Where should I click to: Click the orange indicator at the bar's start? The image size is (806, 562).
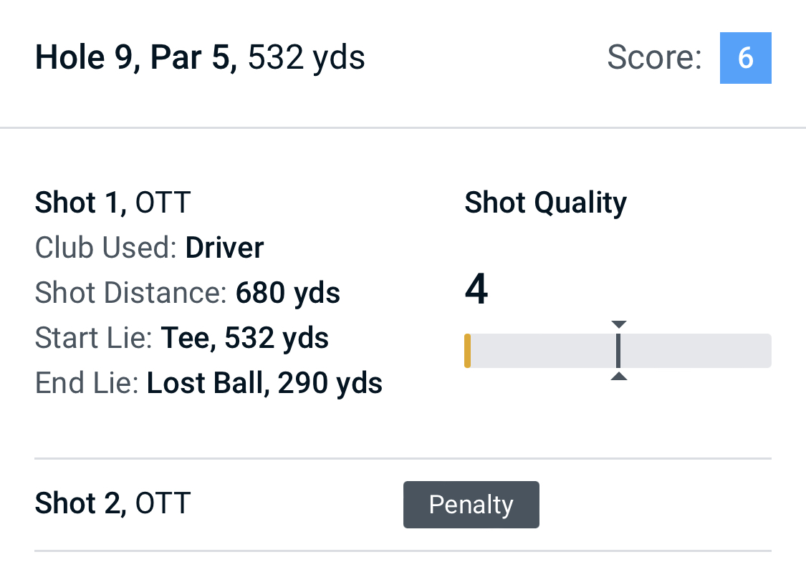click(468, 351)
